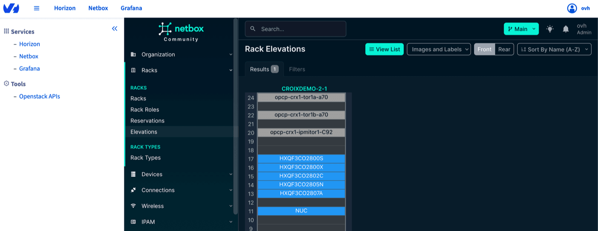Click the NUC device in rack
Viewport: 598px width, 231px height.
pyautogui.click(x=301, y=211)
